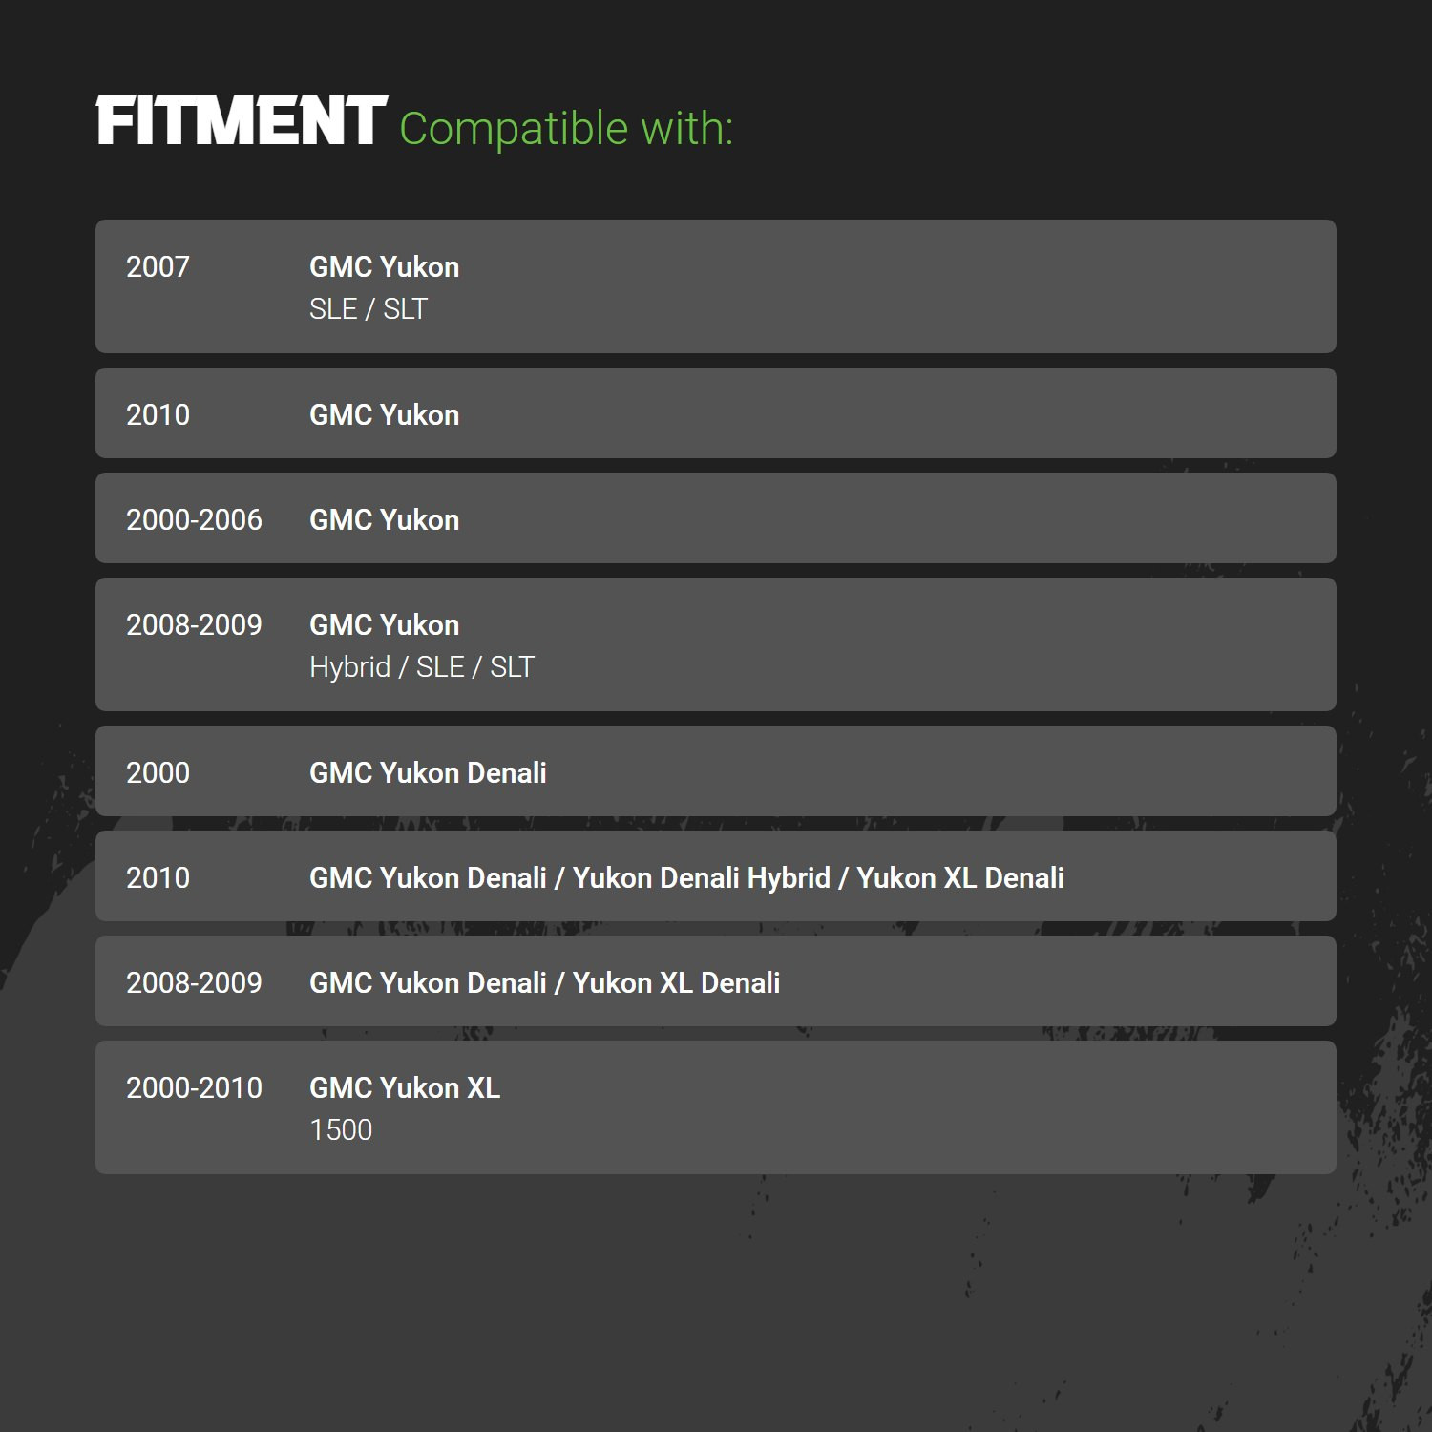1432x1432 pixels.
Task: Click the SLE / SLT trim text under 2007
Action: [369, 309]
